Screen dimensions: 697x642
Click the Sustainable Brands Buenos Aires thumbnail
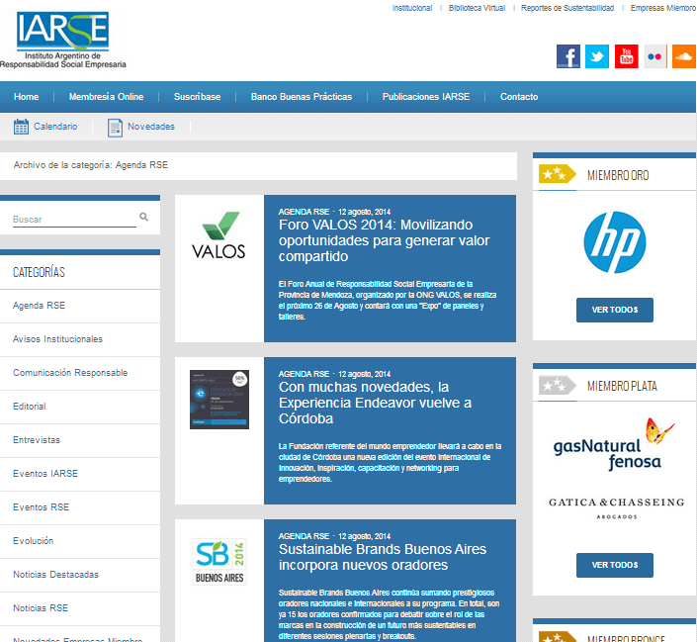point(219,562)
